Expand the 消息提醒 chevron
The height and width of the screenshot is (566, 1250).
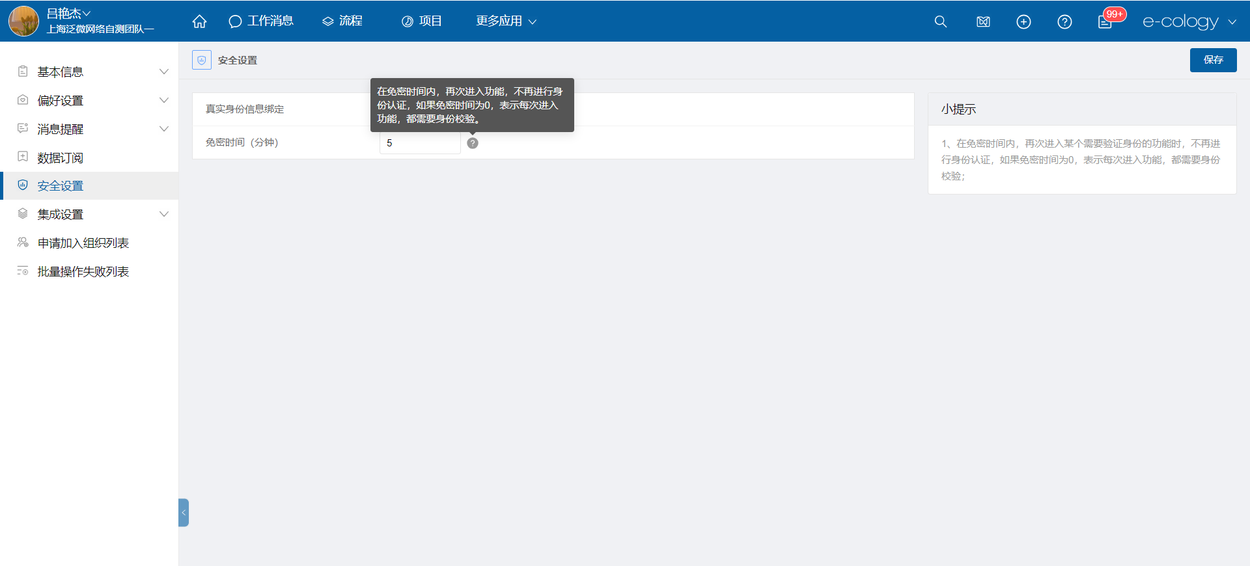(x=164, y=129)
